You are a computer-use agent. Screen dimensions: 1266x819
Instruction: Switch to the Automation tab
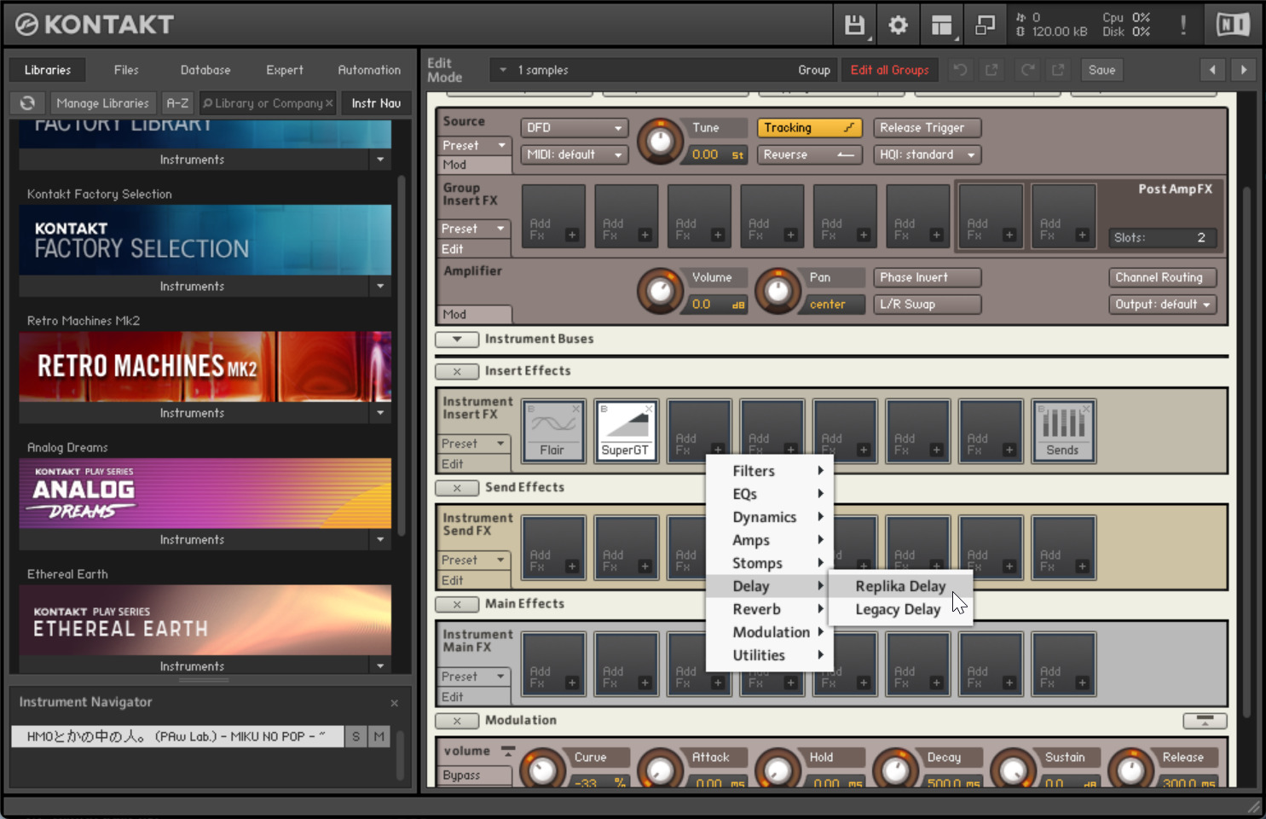(x=369, y=70)
